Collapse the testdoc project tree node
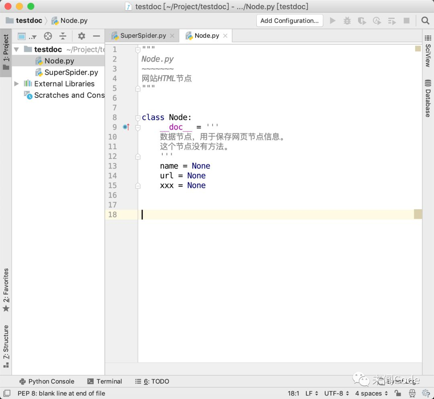Image resolution: width=434 pixels, height=399 pixels. (x=16, y=49)
